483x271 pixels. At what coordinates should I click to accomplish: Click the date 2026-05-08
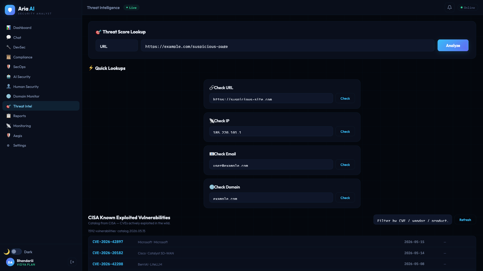(414, 264)
